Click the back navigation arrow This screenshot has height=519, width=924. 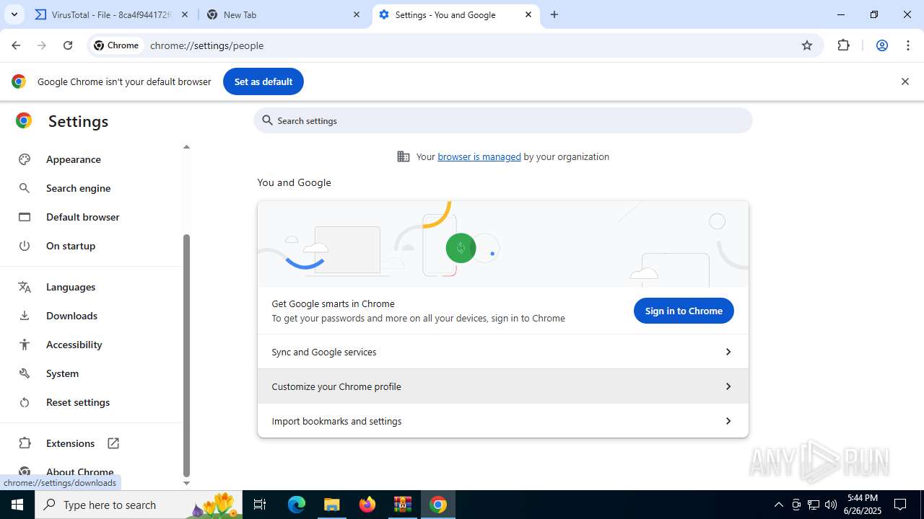(x=16, y=45)
